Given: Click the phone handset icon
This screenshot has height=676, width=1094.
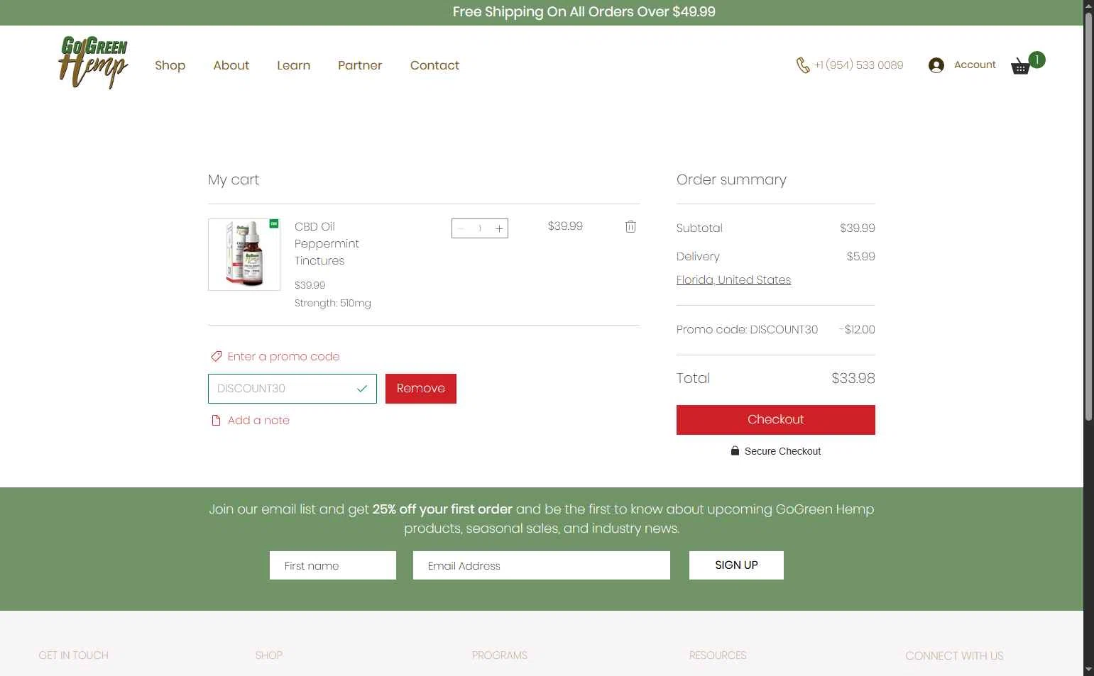Looking at the screenshot, I should (803, 65).
